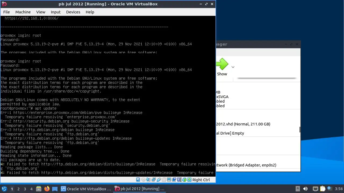Viewport: 344px width, 193px height.
Task: Open the File menu in VirtualBox VM window
Action: coord(6,12)
